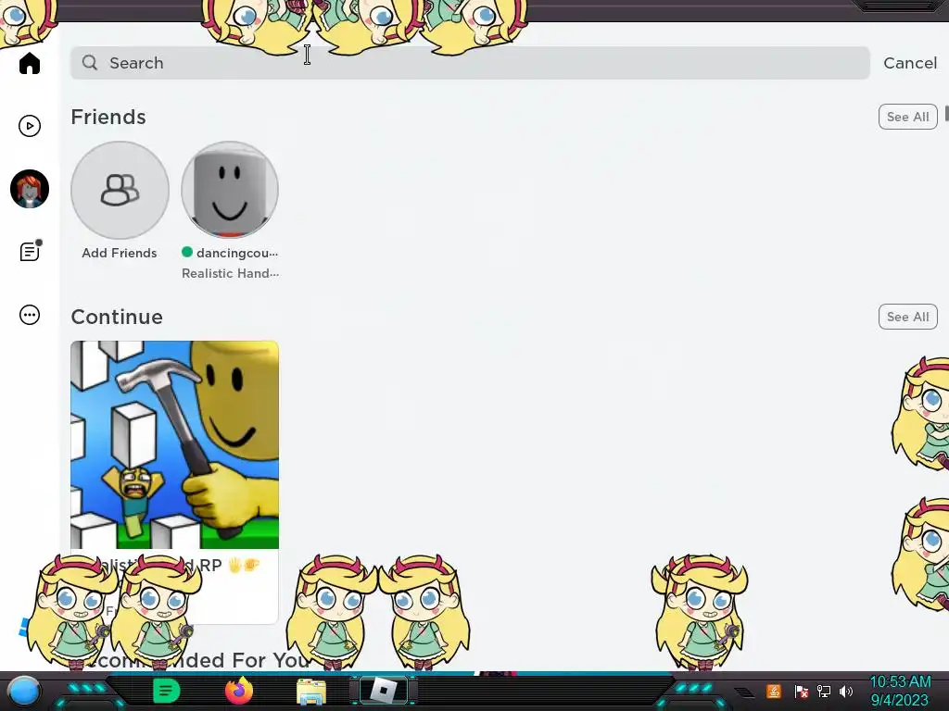Cancel the search
This screenshot has width=949, height=711.
coord(910,63)
